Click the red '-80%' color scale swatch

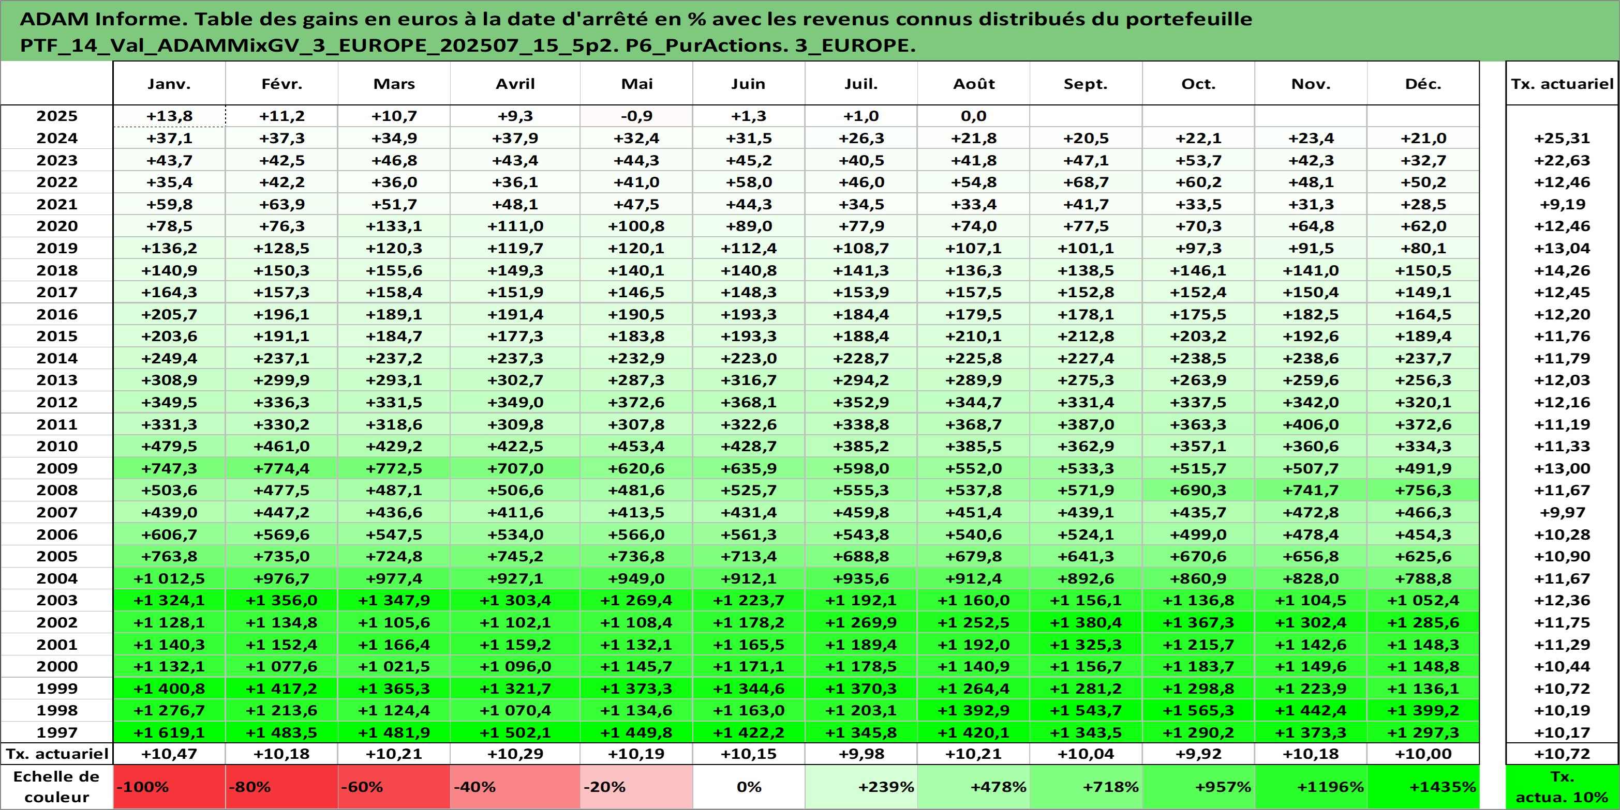[282, 787]
